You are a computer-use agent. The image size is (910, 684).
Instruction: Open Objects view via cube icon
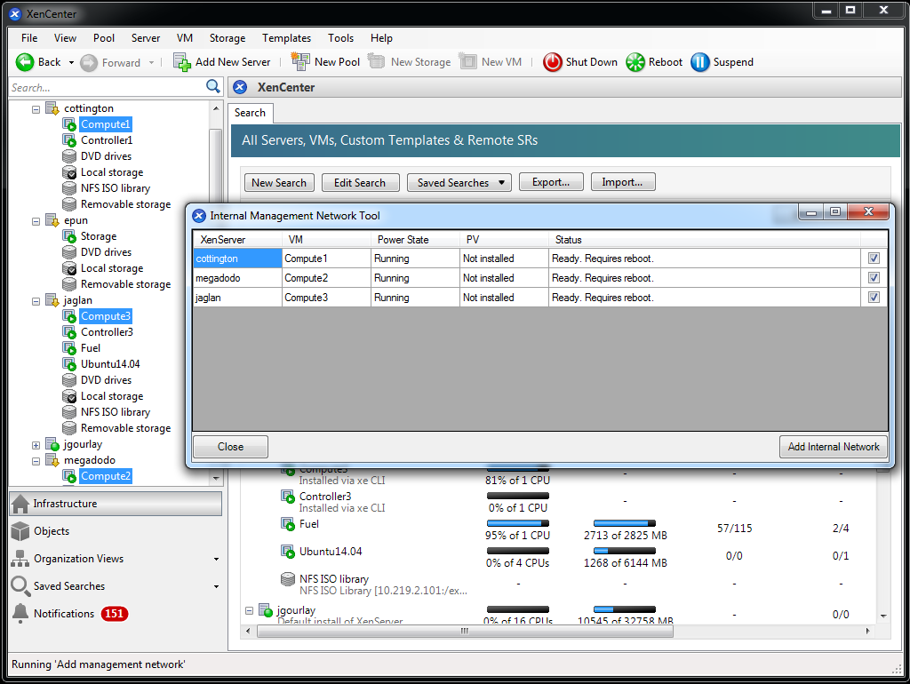[20, 531]
